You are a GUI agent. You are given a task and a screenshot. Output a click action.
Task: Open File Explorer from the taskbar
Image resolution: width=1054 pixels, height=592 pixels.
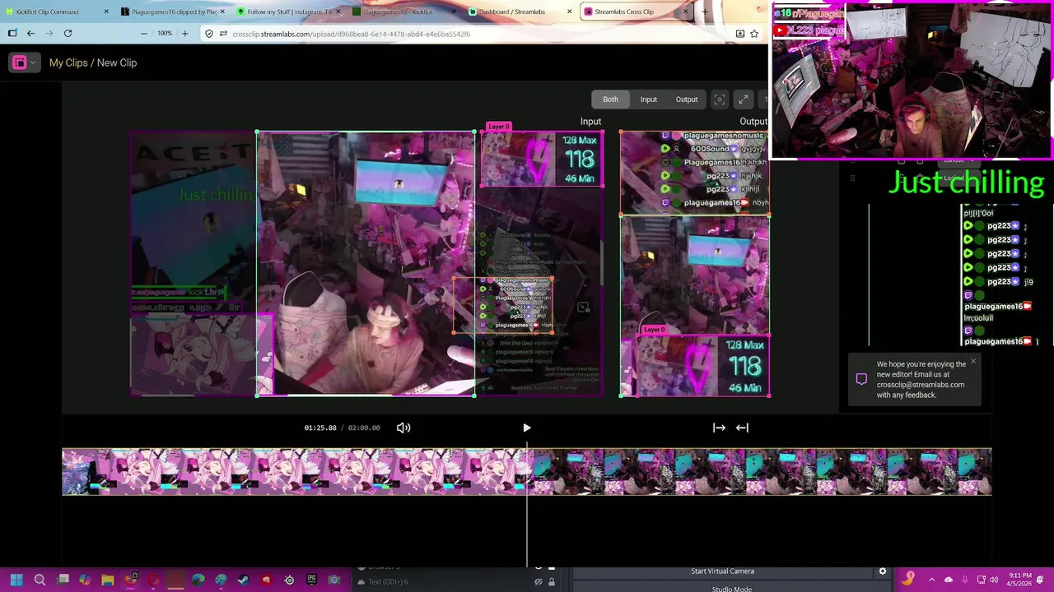[x=108, y=580]
